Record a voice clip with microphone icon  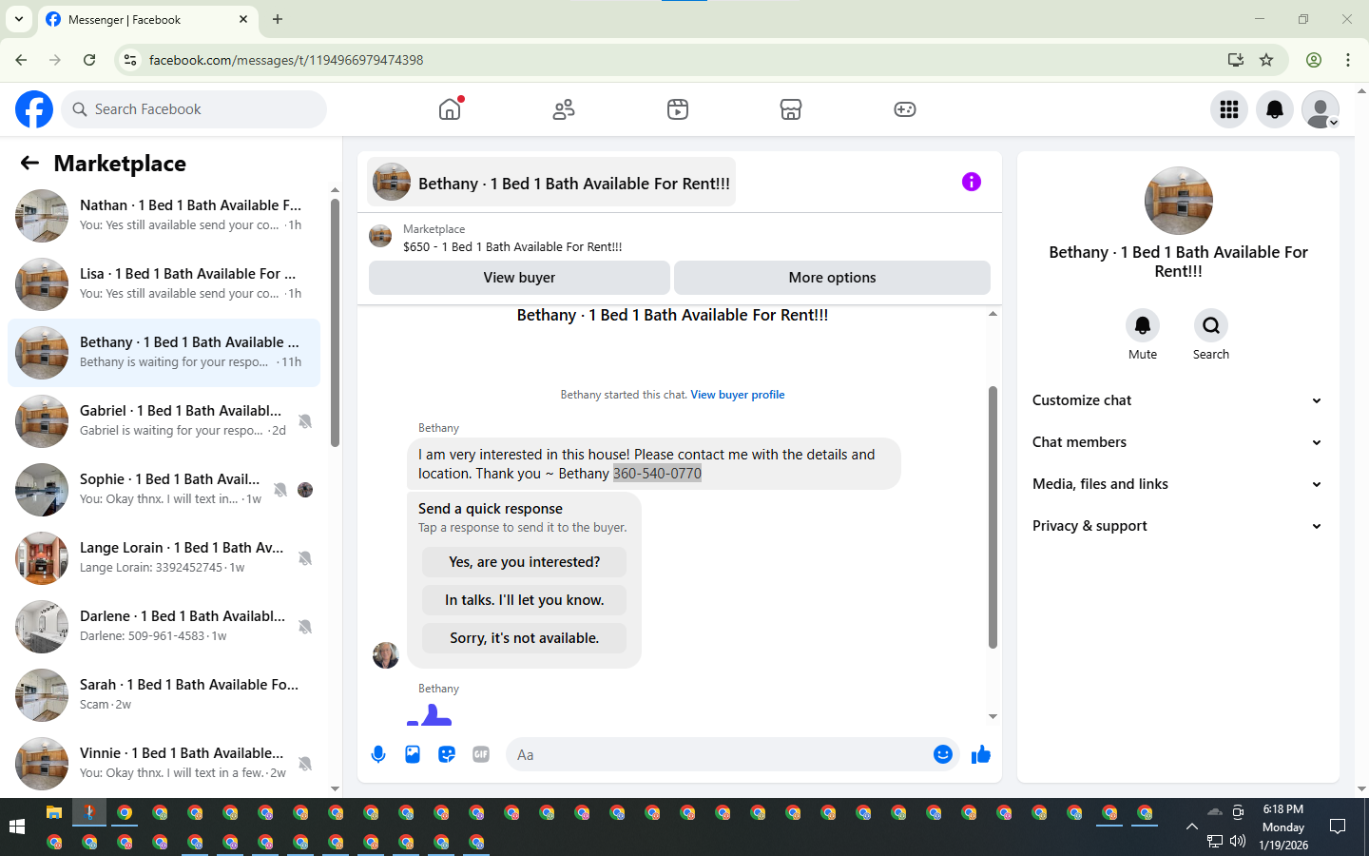click(x=378, y=754)
